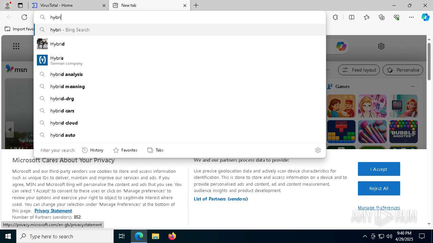Image resolution: width=433 pixels, height=243 pixels.
Task: Open the bellhop game thumbnail
Action: tap(341, 106)
